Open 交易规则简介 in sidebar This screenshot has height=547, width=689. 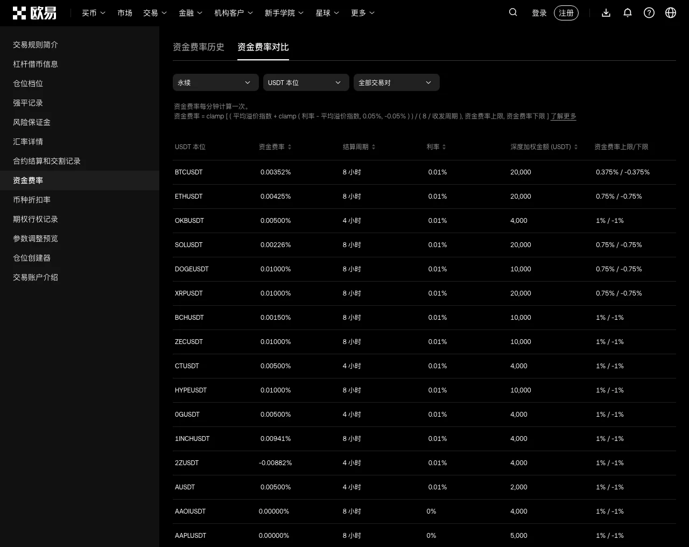[80, 45]
